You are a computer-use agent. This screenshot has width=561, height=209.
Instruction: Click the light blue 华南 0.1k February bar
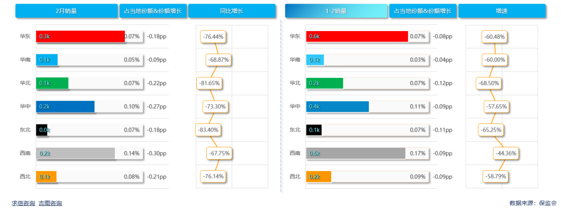tap(47, 60)
